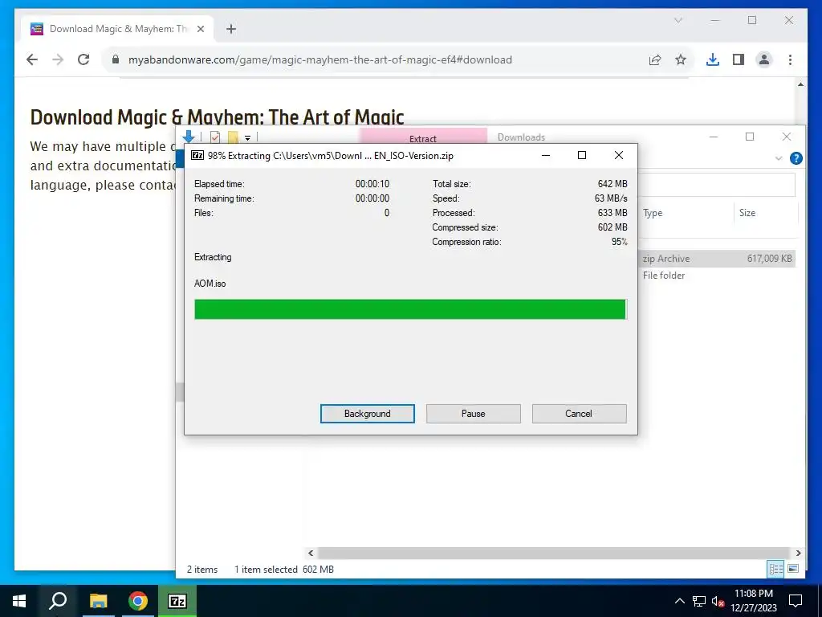
Task: Click Explorer horizontal scrollbar
Action: point(554,553)
